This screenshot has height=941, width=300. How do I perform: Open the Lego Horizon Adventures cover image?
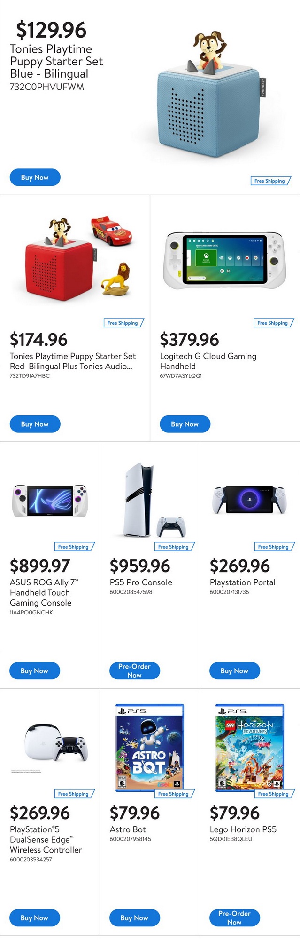point(249,747)
